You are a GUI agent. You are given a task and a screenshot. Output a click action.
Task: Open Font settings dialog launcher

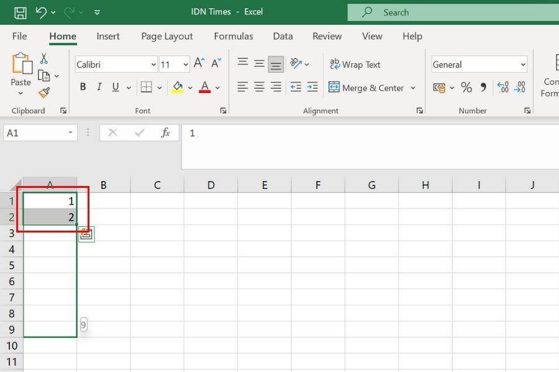point(223,111)
